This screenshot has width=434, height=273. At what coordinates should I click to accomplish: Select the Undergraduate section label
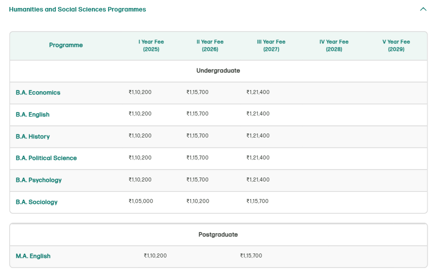[x=218, y=70]
